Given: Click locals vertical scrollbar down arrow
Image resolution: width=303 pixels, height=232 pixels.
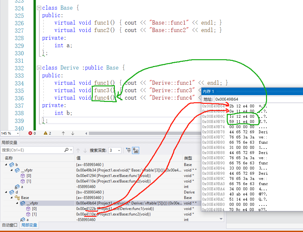Looking at the screenshot, I should coord(221,219).
